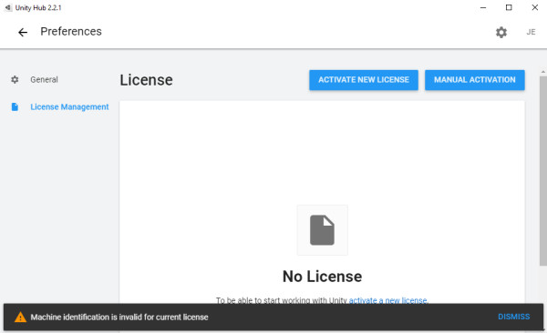Open the JE account menu

[531, 32]
